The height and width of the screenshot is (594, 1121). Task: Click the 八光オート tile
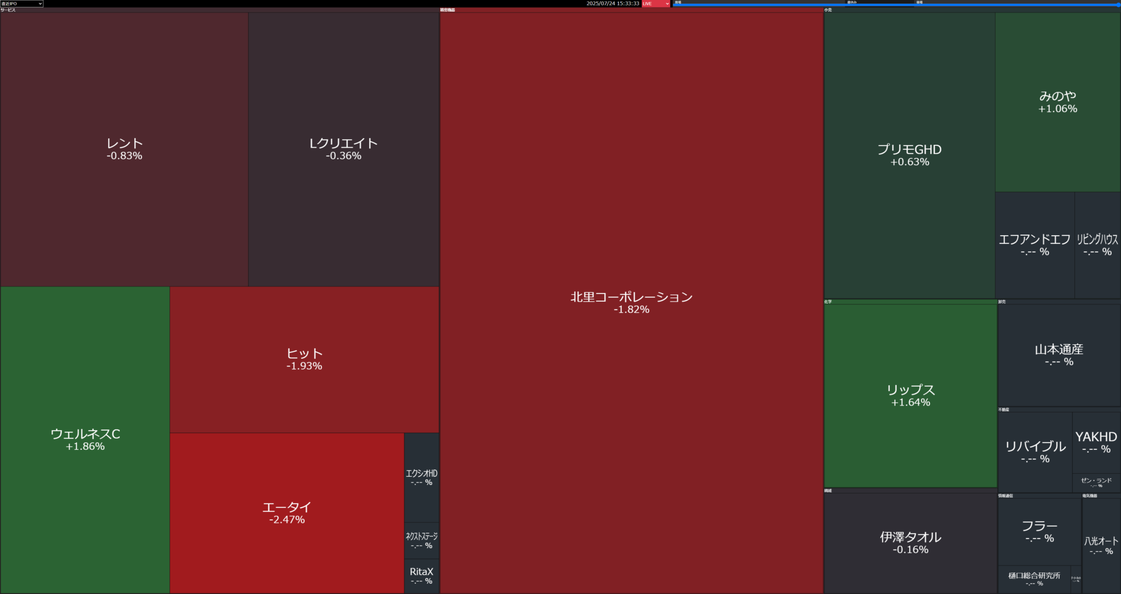(1101, 546)
